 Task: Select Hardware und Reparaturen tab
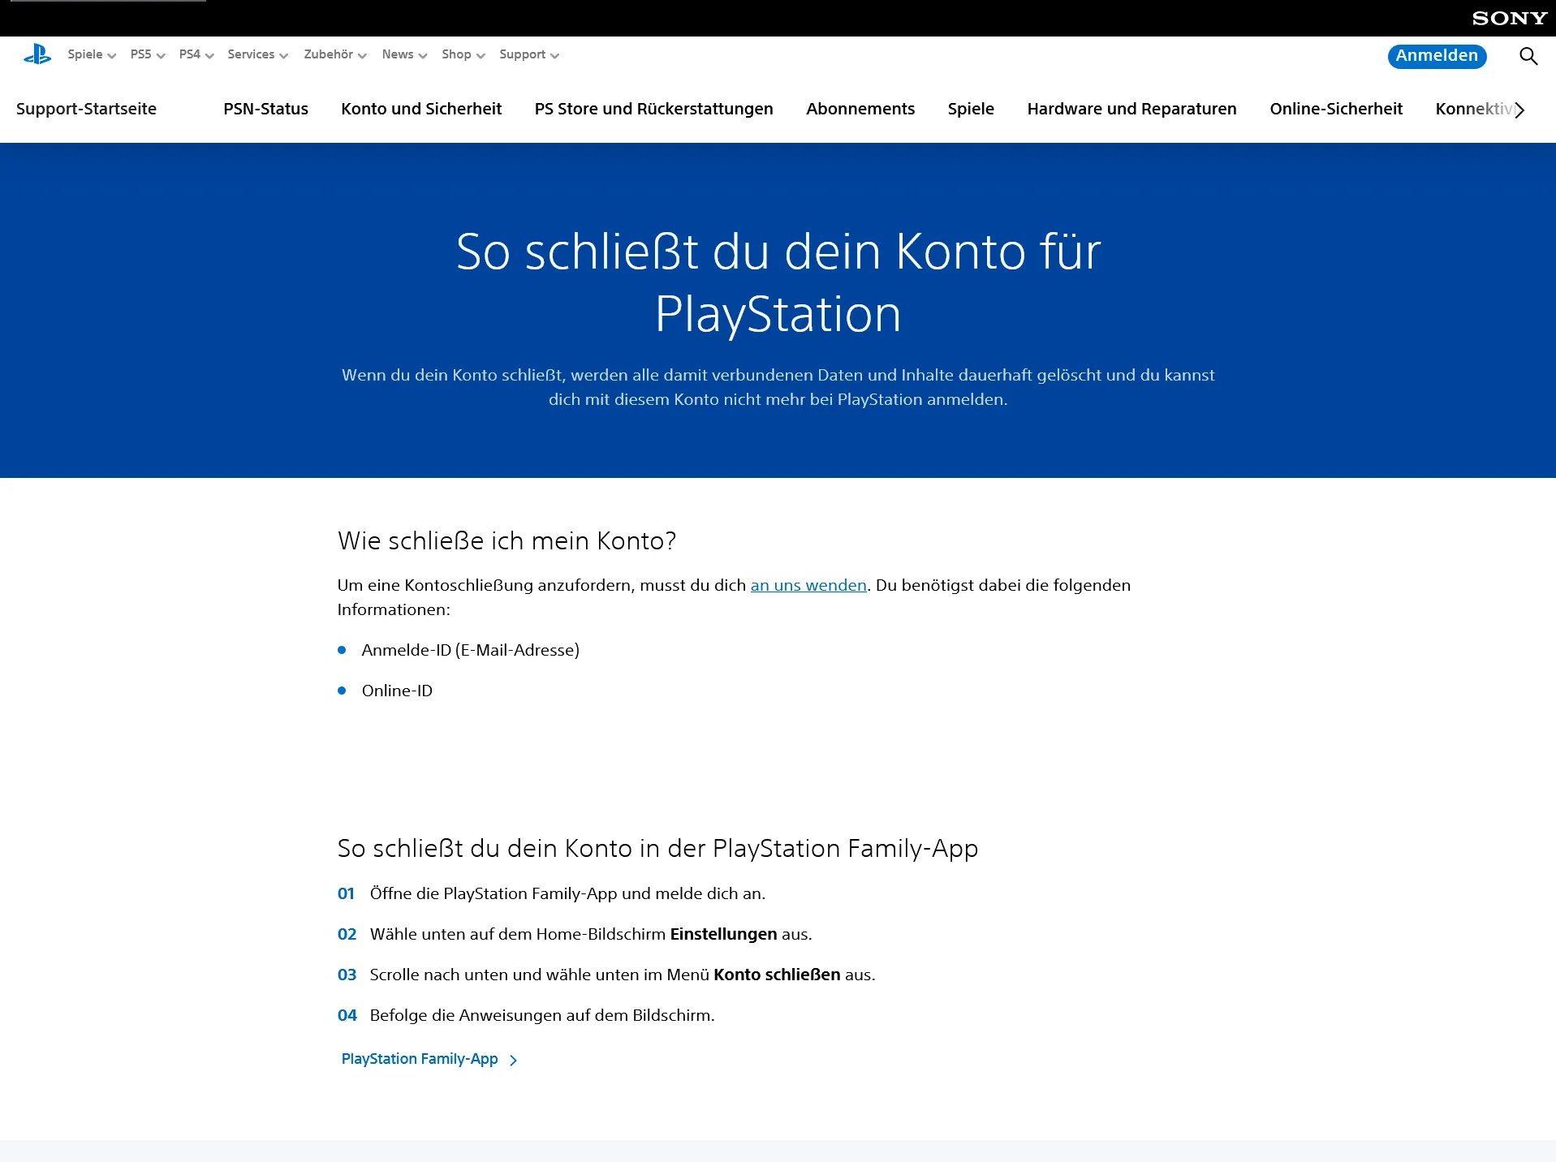tap(1131, 109)
